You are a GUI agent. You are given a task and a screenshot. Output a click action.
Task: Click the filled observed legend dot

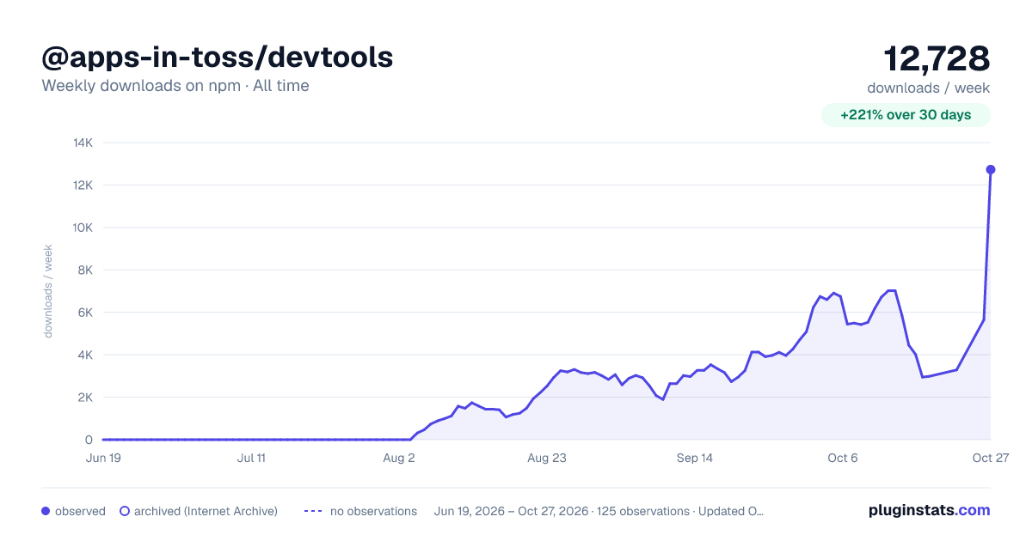pos(46,511)
